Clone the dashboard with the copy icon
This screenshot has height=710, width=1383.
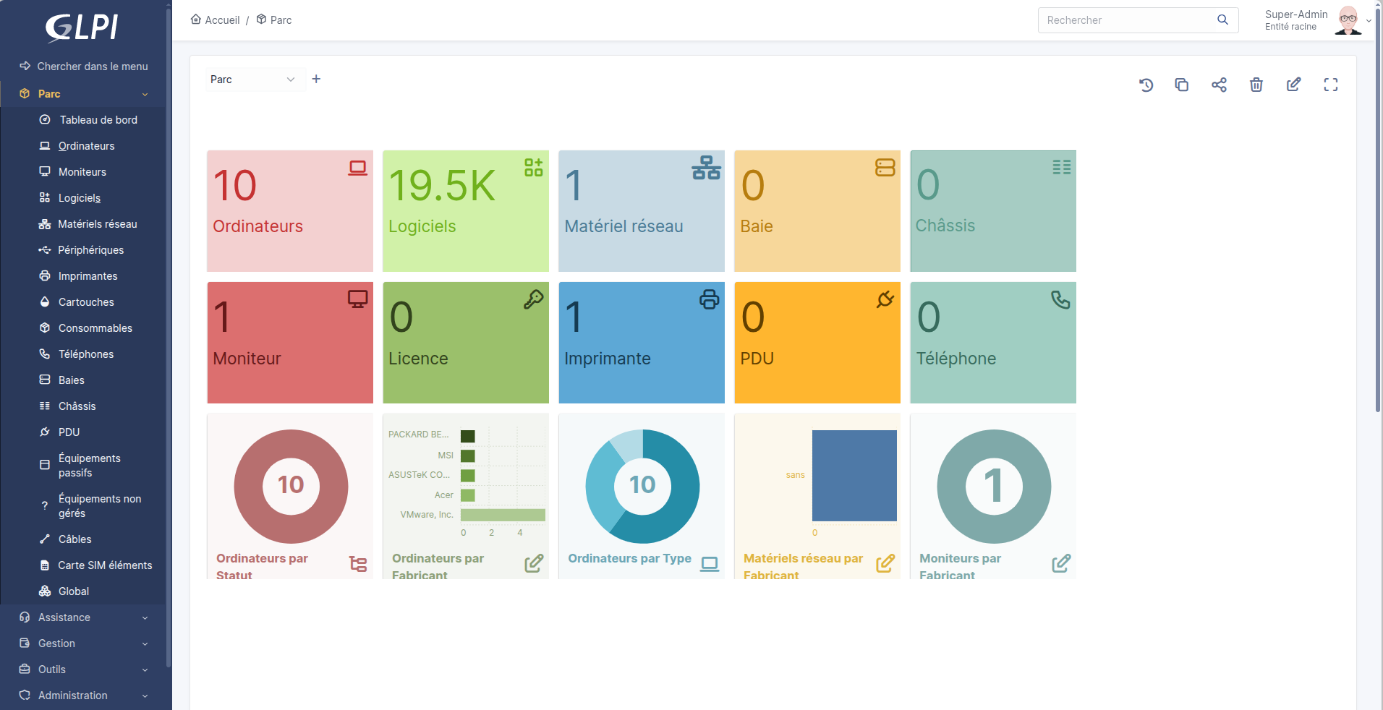pyautogui.click(x=1182, y=85)
